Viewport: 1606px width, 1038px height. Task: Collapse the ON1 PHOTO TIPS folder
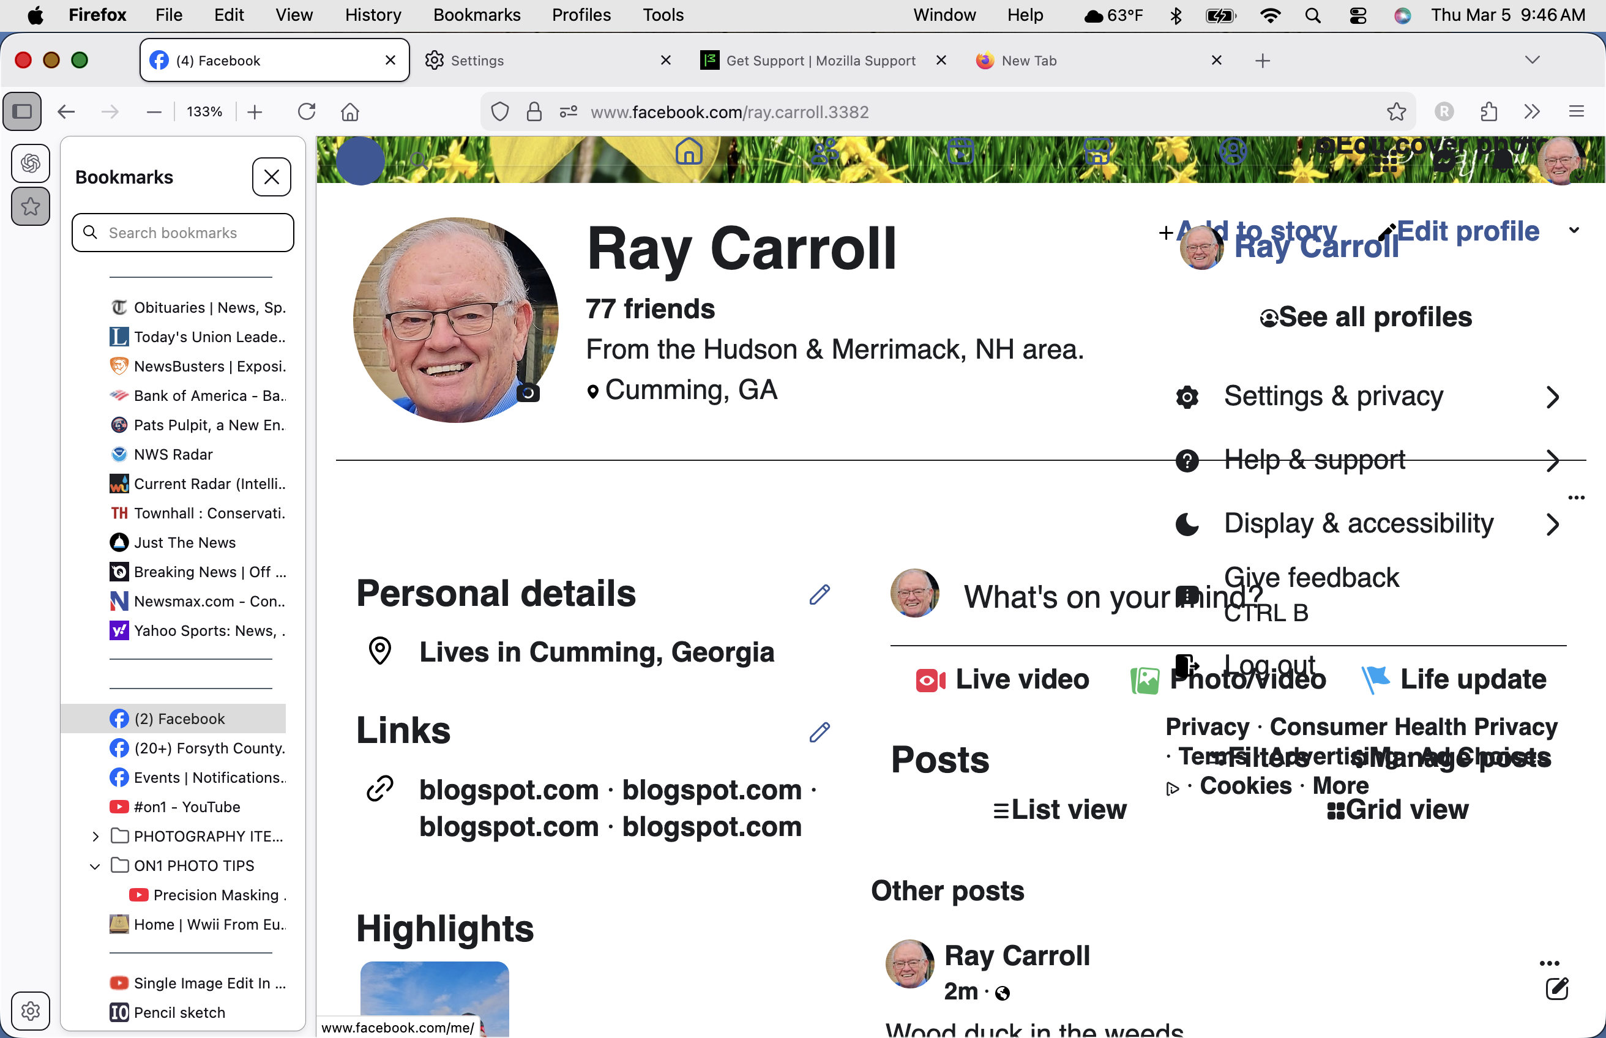(x=95, y=866)
